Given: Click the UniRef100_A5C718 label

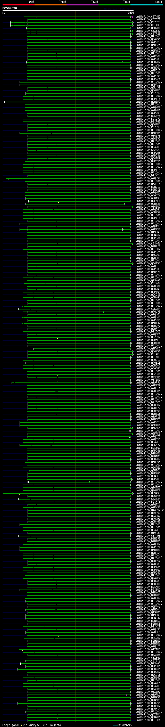Looking at the screenshot, I should click(148, 674).
